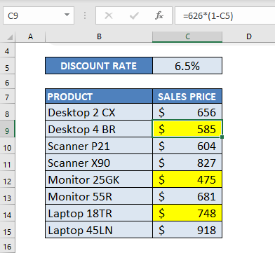
Task: Select the highlighted price cell 475
Action: pos(187,179)
